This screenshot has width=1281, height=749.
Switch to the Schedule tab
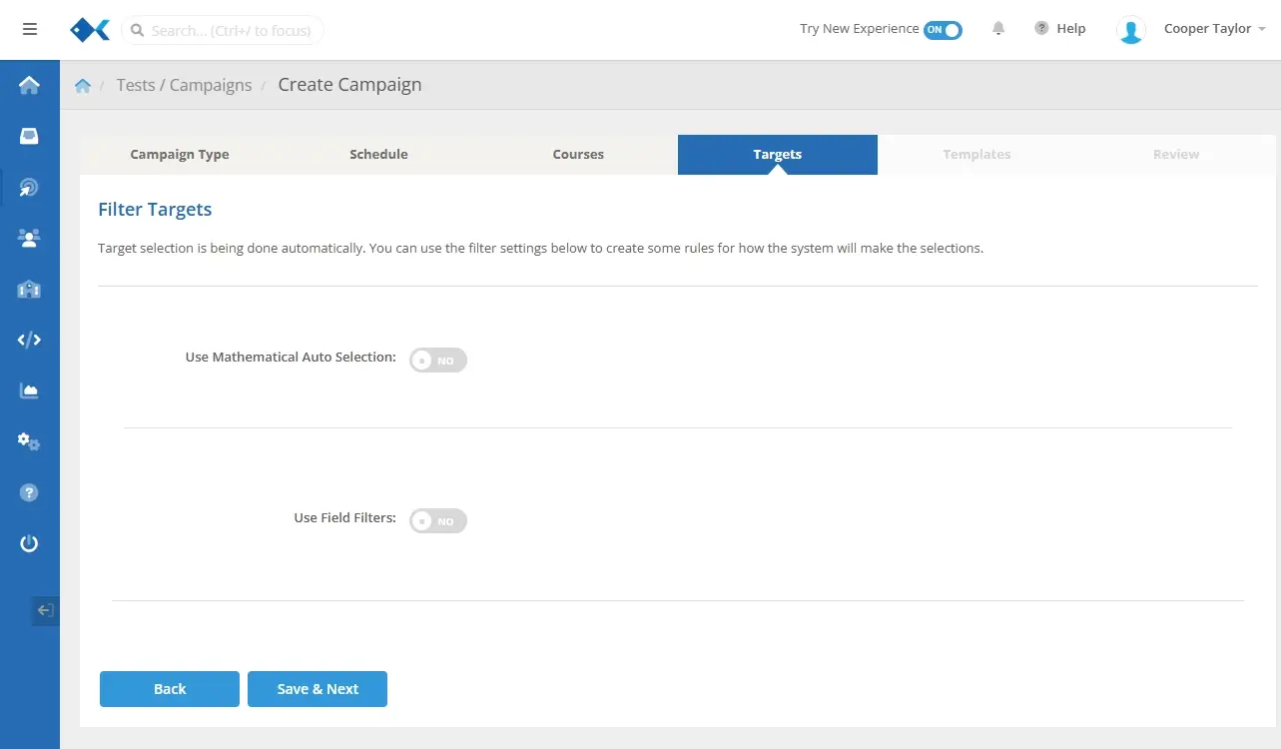point(378,155)
